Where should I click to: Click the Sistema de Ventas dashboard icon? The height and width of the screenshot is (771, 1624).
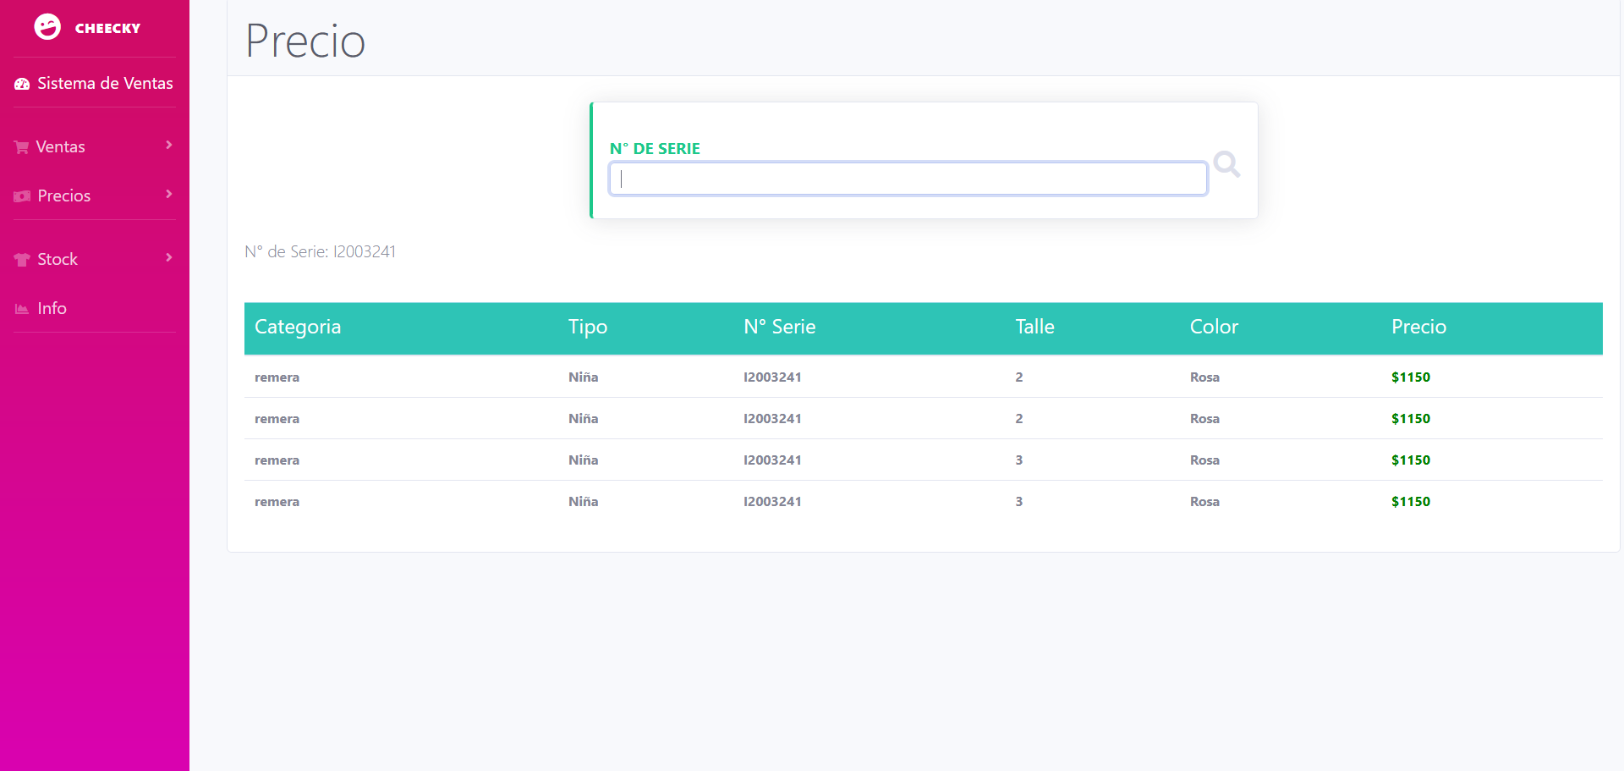tap(20, 83)
